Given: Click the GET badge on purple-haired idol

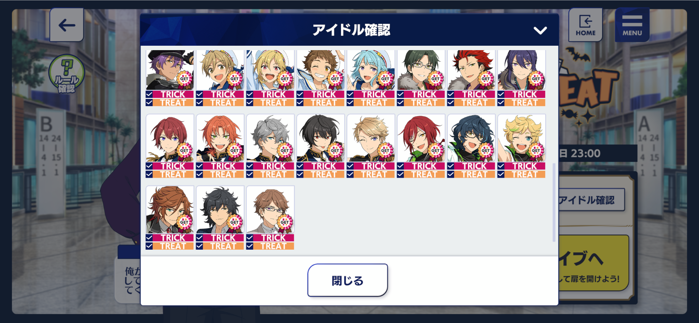Looking at the screenshot, I should (184, 79).
